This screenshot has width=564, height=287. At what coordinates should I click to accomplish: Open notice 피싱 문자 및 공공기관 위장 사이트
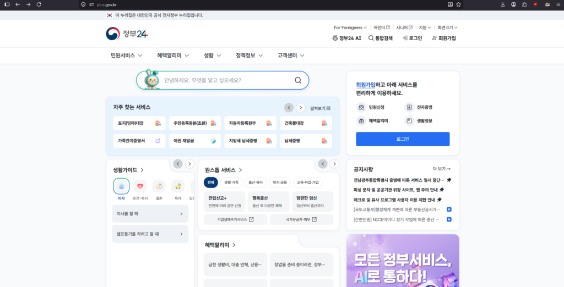[x=399, y=190]
